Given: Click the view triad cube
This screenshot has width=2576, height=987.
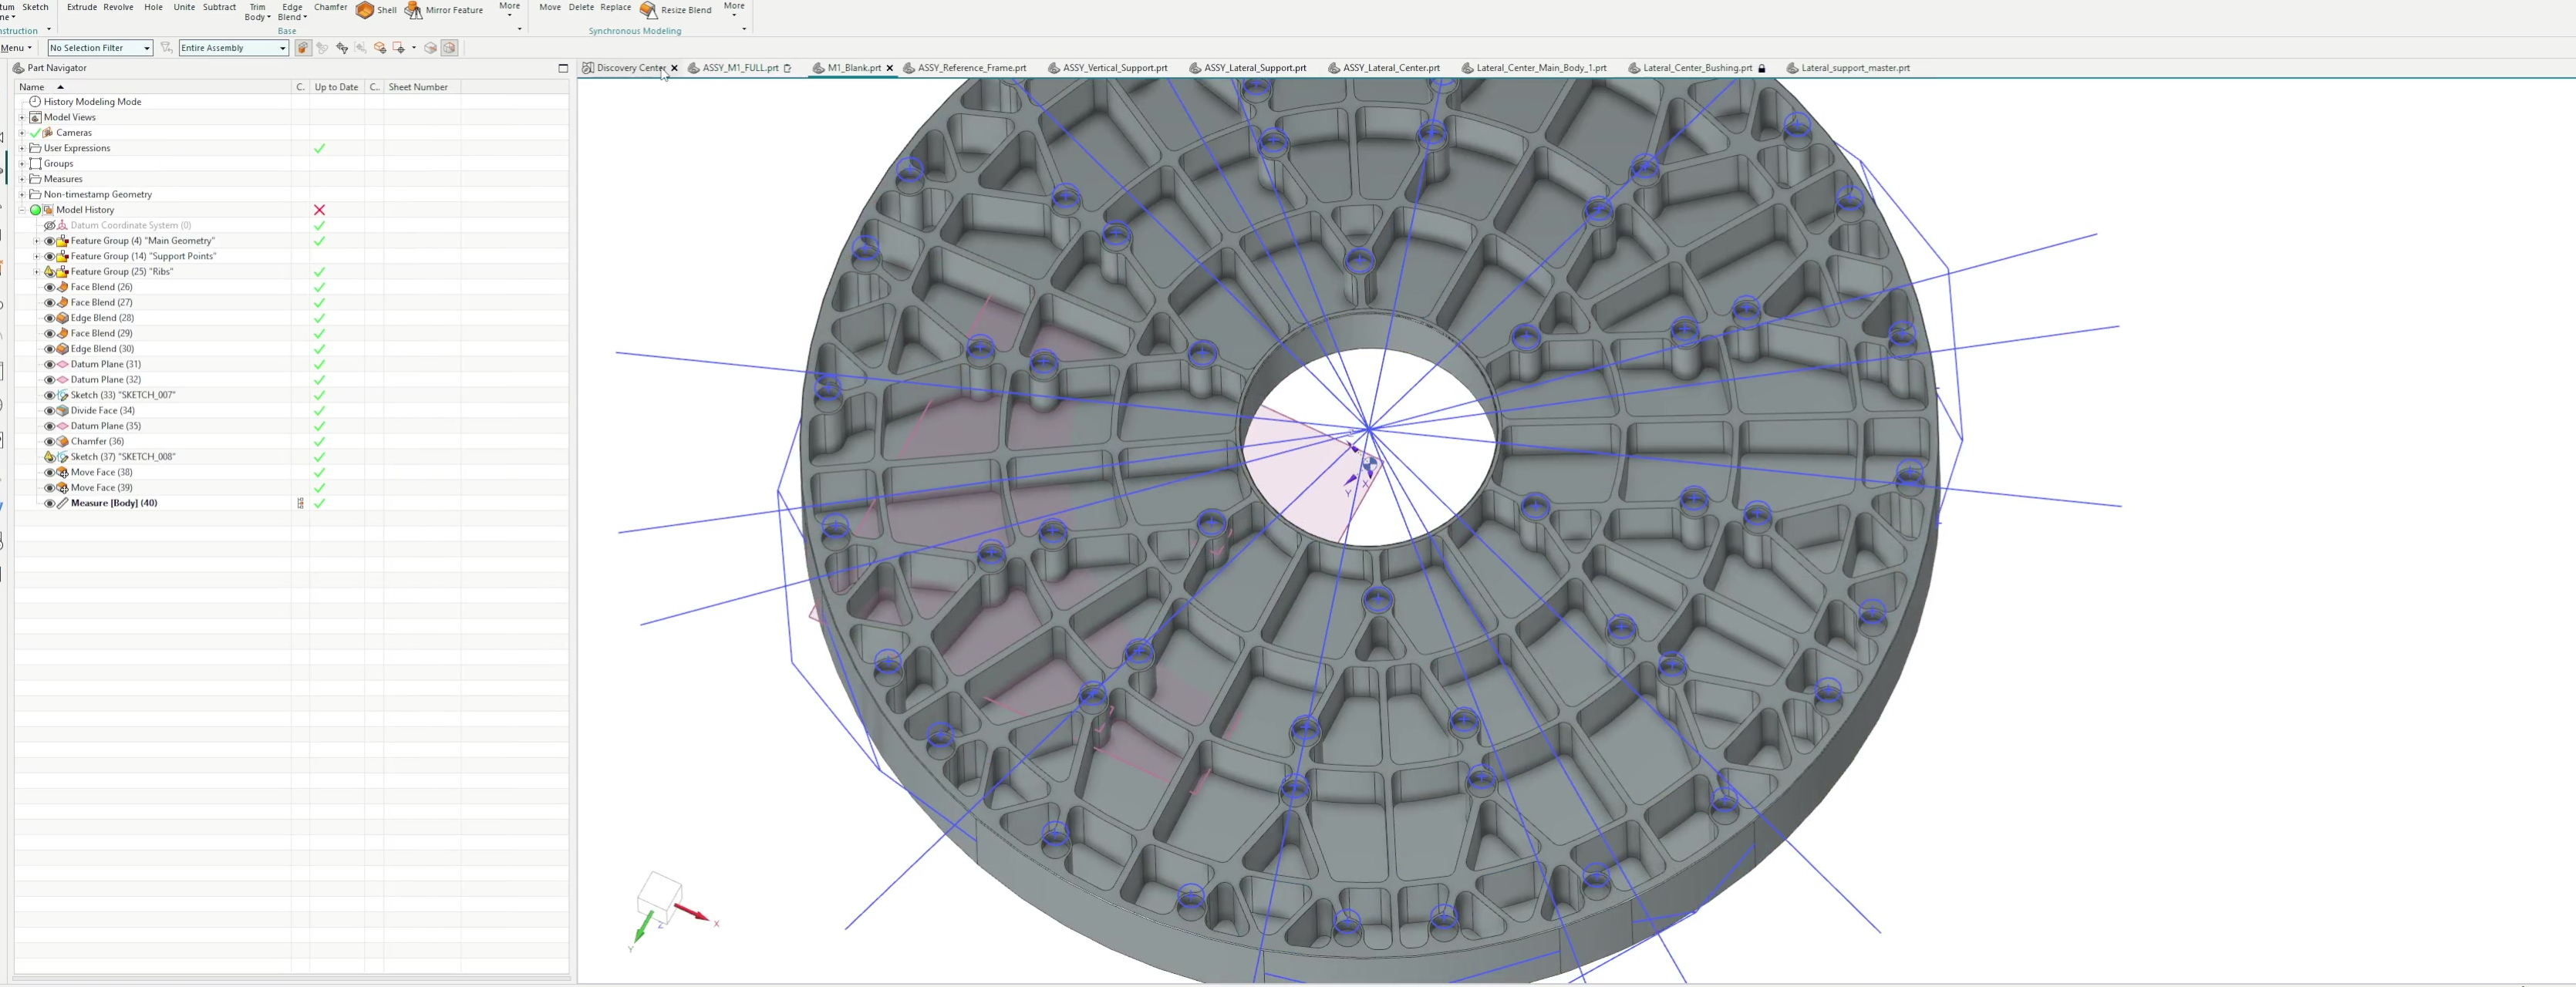Looking at the screenshot, I should click(x=659, y=895).
